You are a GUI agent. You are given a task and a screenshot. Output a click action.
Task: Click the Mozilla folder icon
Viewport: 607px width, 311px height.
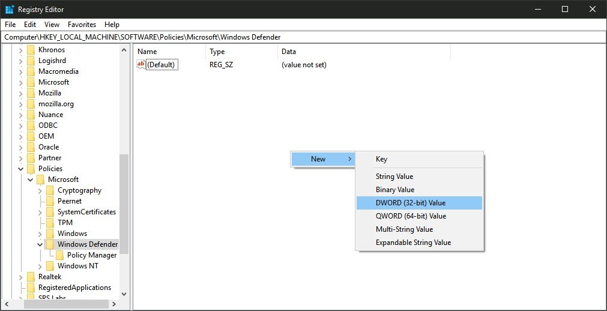31,93
